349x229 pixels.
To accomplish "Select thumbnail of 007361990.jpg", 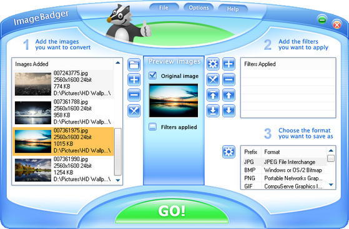I will (x=33, y=170).
